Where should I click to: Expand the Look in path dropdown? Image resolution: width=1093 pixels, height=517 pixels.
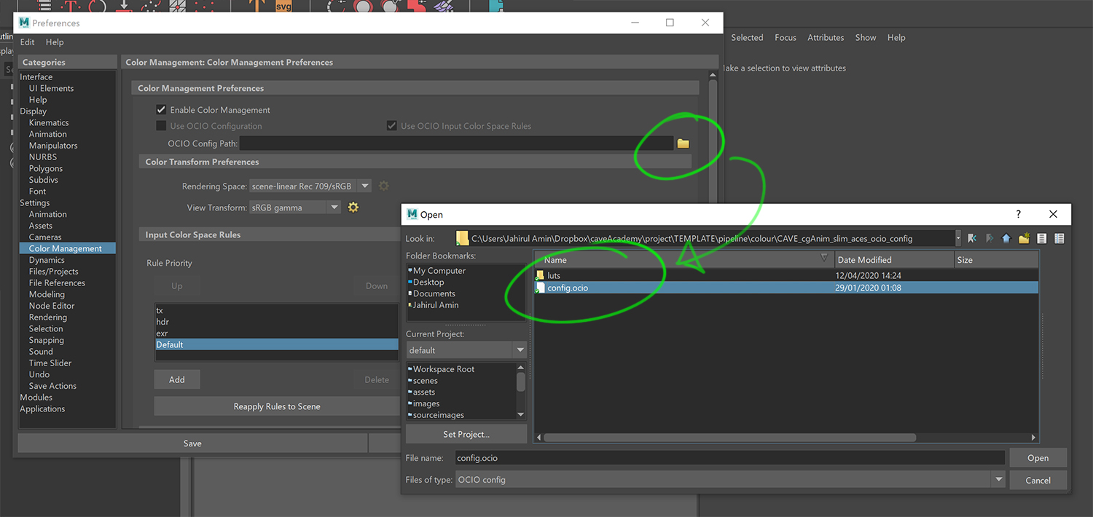[957, 238]
